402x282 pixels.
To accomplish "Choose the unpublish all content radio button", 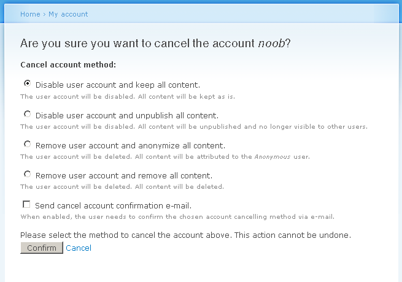I will [x=27, y=114].
